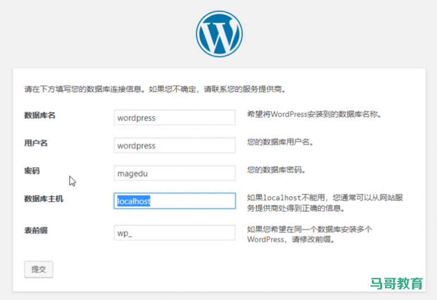Image resolution: width=437 pixels, height=300 pixels.
Task: Click the 用户名 label
Action: [36, 143]
